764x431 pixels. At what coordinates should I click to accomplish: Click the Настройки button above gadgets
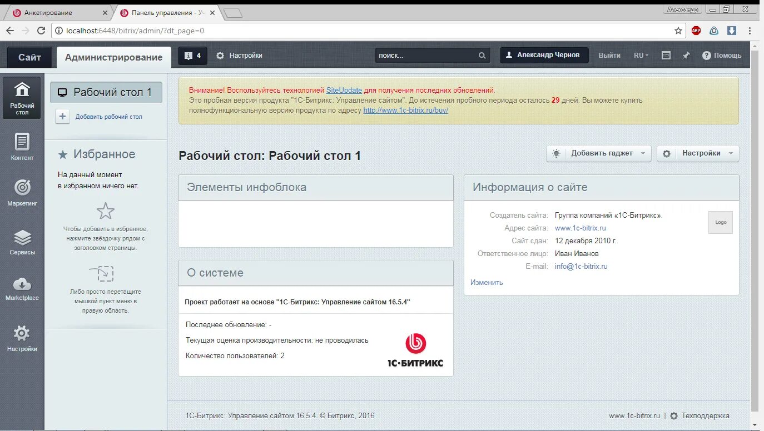pos(698,153)
